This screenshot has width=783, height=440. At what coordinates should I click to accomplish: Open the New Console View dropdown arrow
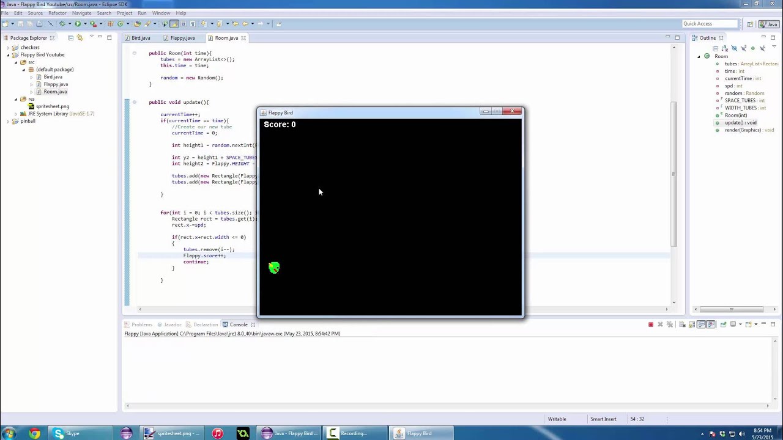[x=756, y=324]
